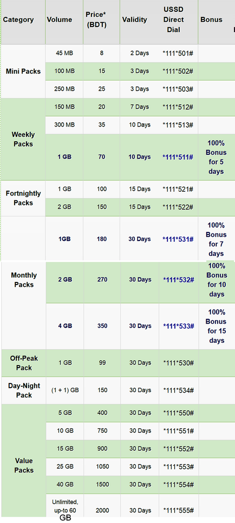Click the *111*532# dial code

179,280
